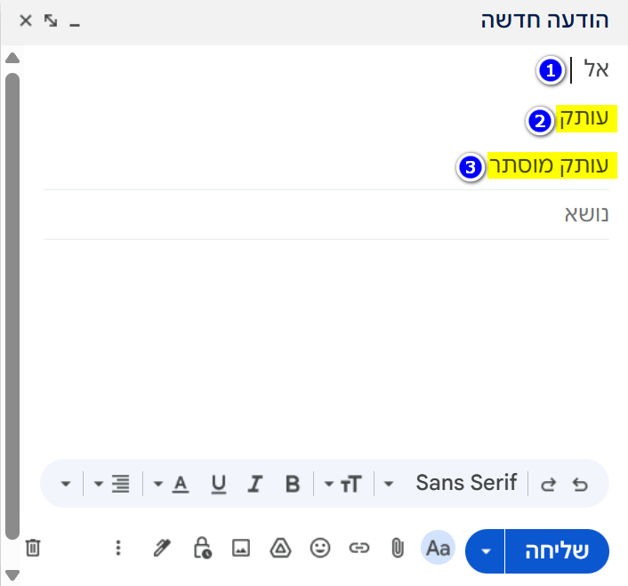
Task: Toggle formatting options with Aa button
Action: (438, 549)
